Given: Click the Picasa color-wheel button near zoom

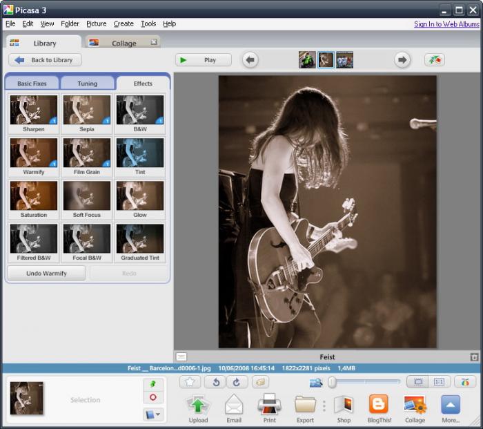Looking at the screenshot, I should pyautogui.click(x=465, y=382).
